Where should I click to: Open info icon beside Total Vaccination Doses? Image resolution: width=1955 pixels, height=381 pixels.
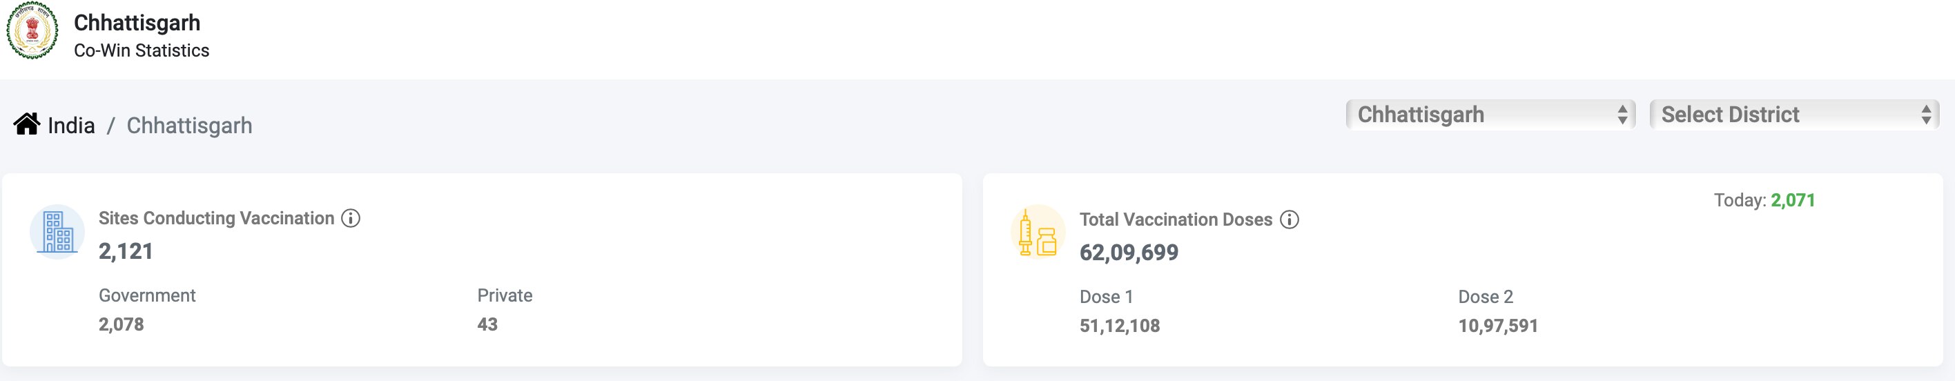coord(1290,220)
